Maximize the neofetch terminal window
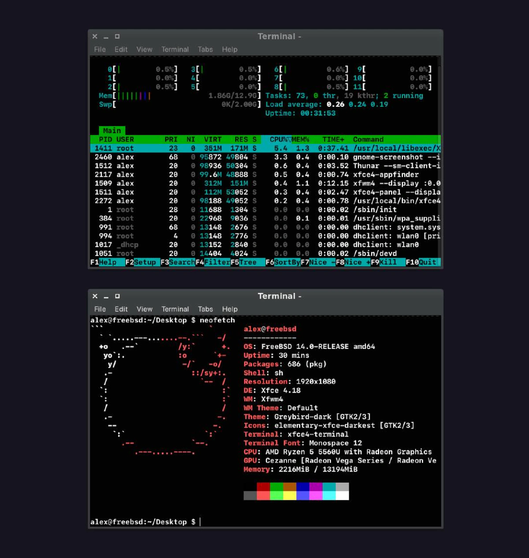Screen dimensions: 529x558 point(117,296)
